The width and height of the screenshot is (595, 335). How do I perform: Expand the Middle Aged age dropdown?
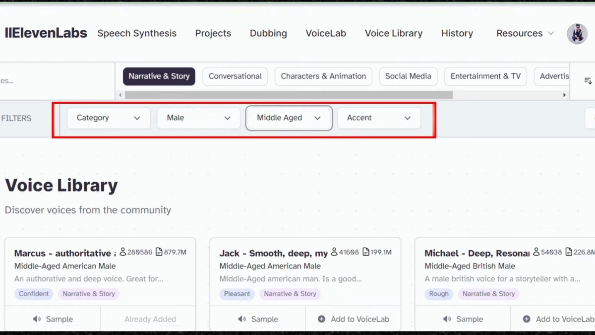click(289, 118)
